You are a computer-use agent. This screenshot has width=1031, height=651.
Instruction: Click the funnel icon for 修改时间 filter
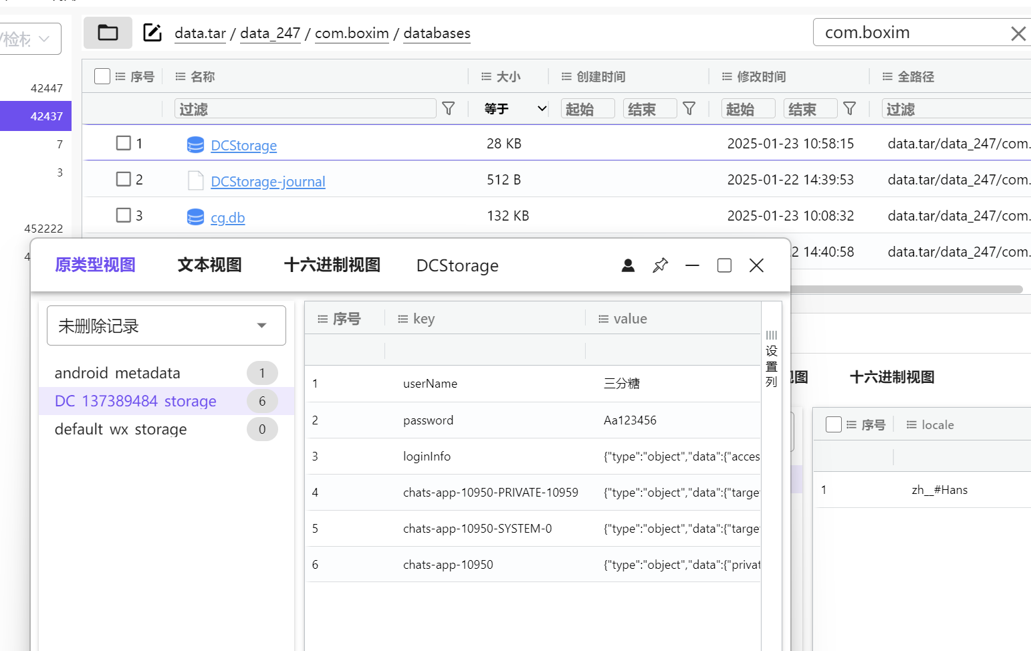[850, 108]
